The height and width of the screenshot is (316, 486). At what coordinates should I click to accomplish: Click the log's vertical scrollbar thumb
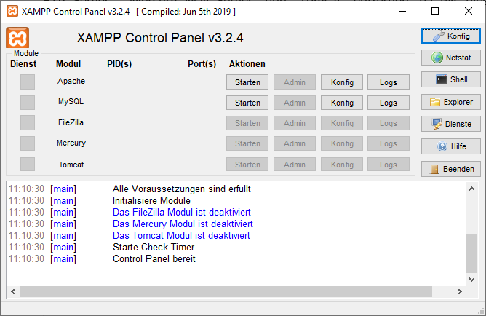tap(471, 253)
